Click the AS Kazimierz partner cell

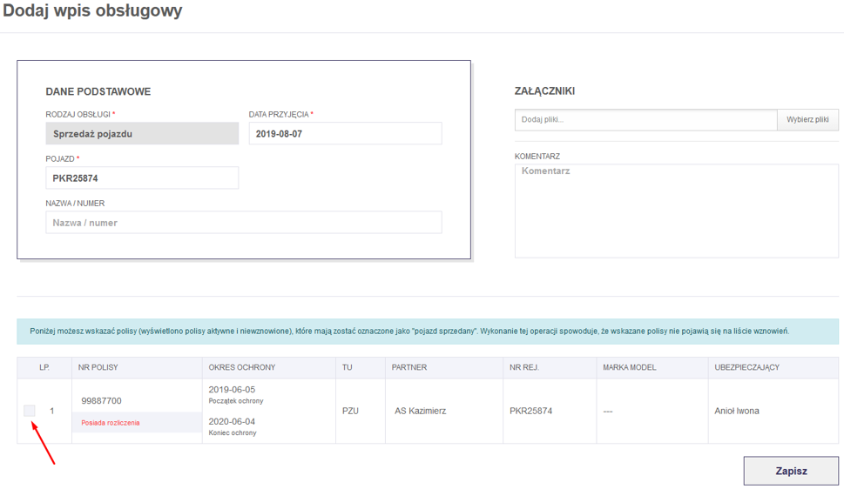tap(420, 411)
